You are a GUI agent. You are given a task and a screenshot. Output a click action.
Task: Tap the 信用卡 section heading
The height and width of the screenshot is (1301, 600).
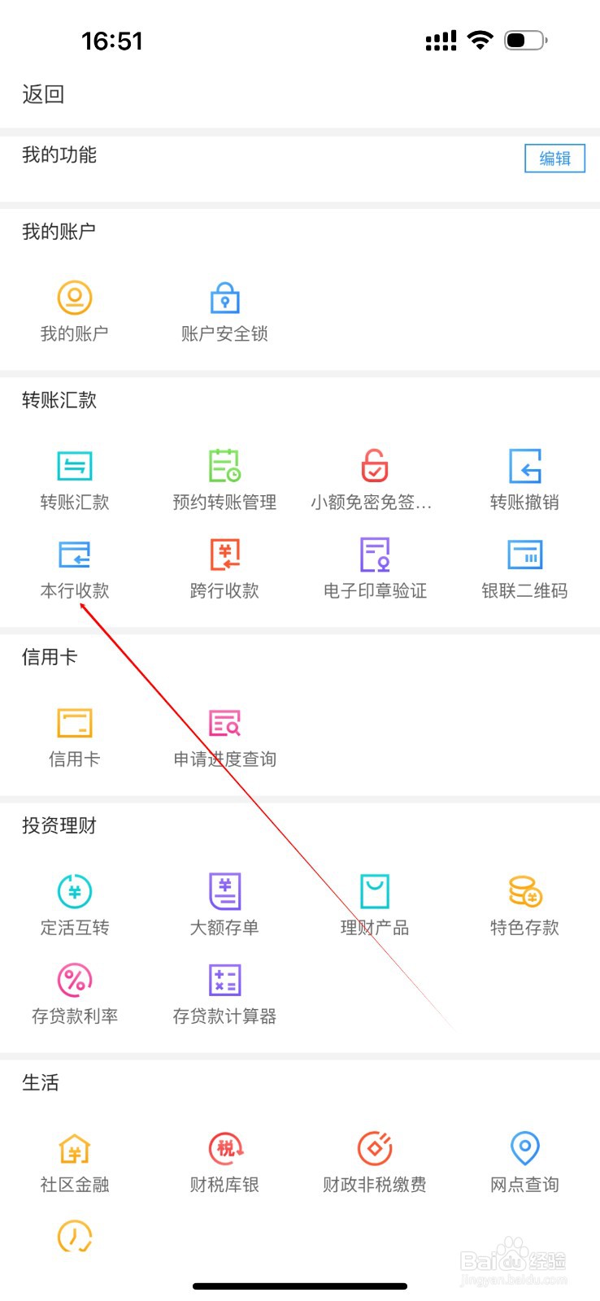click(x=50, y=657)
